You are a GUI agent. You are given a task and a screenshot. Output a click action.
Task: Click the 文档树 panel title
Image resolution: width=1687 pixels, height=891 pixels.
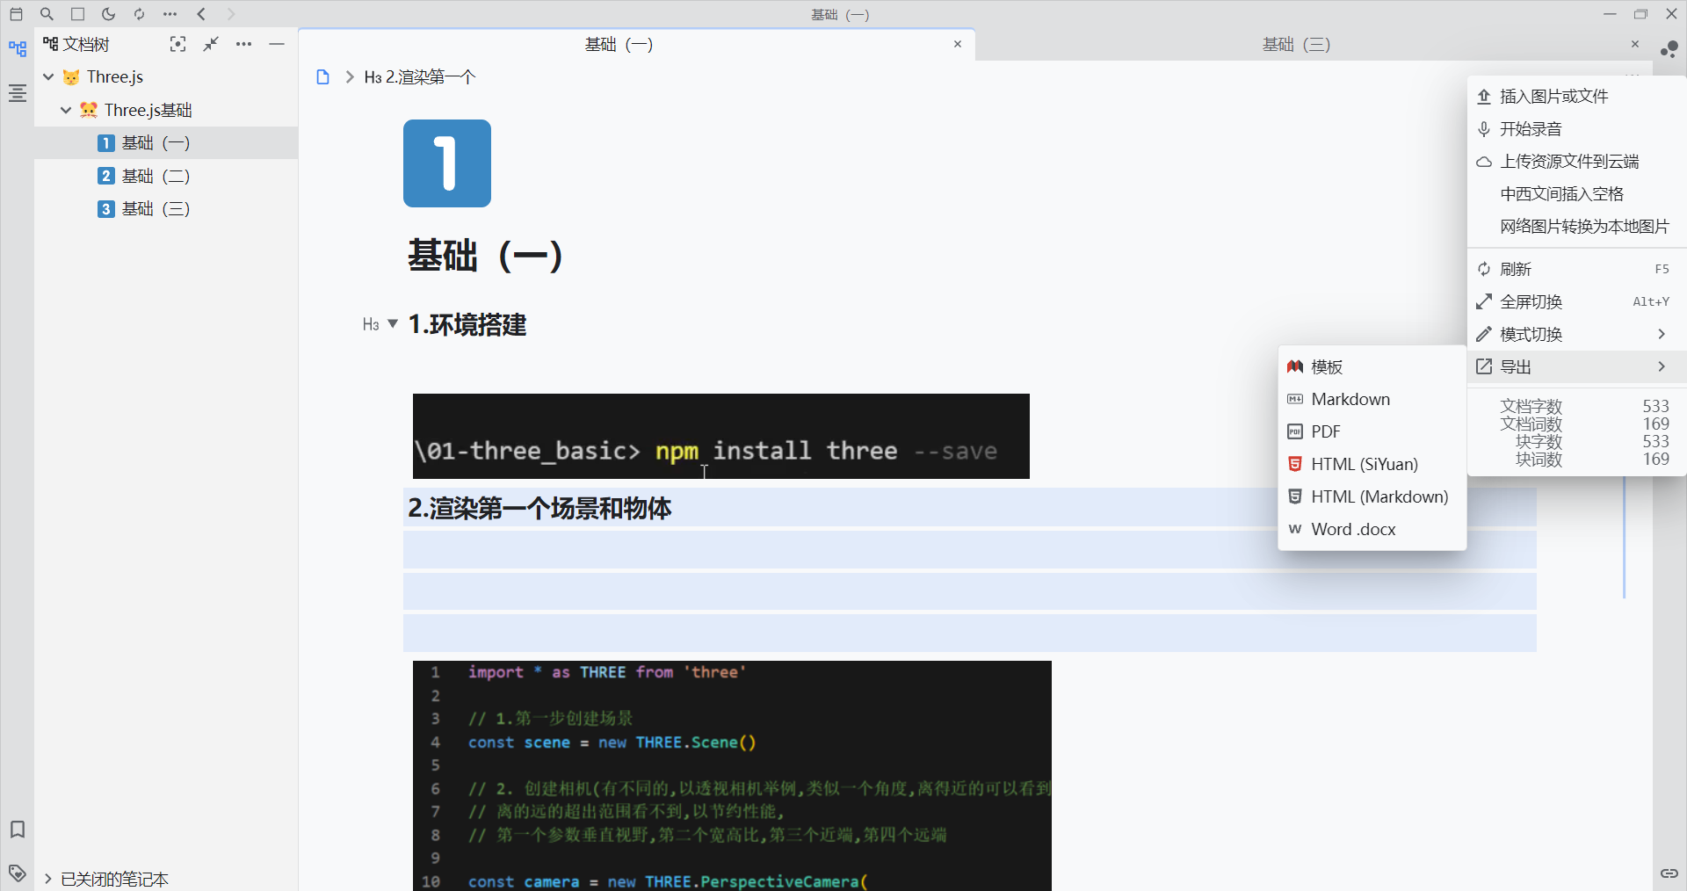[86, 45]
